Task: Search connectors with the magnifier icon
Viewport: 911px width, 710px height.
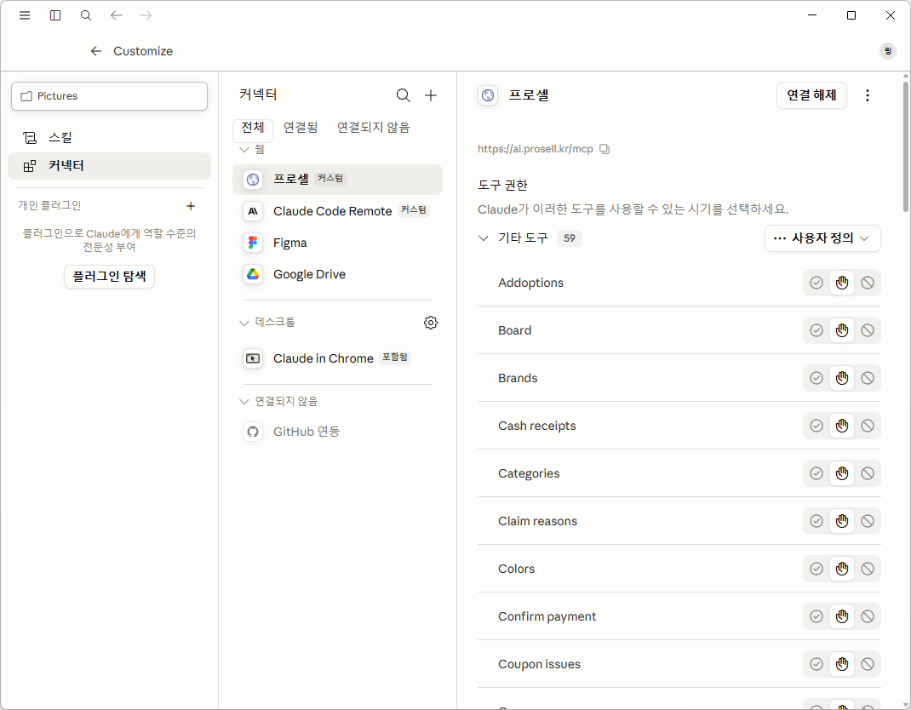Action: click(404, 95)
